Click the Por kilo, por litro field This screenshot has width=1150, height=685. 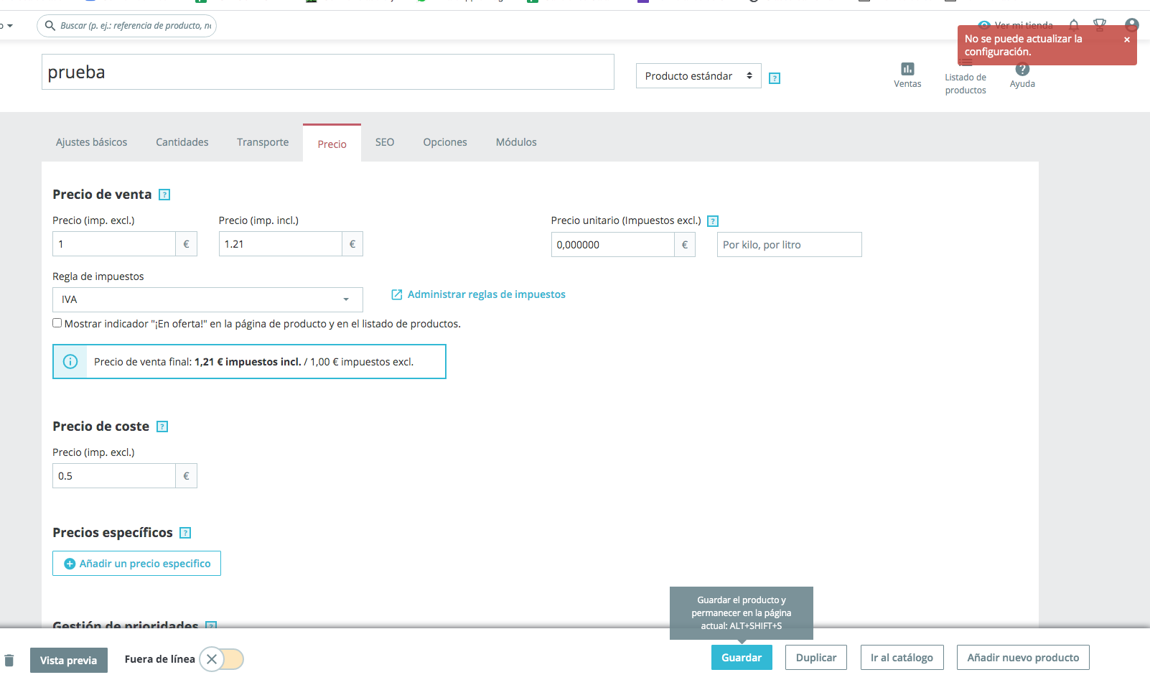789,245
